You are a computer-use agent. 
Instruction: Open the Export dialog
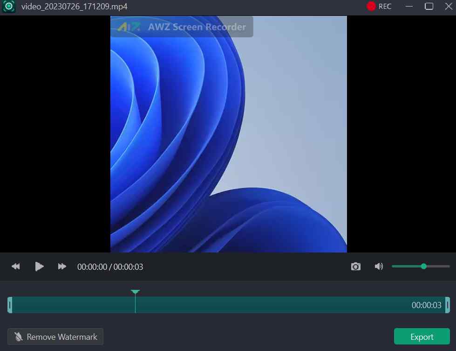click(421, 336)
